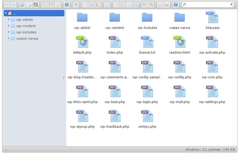Select wp-admin in the left tree
The height and width of the screenshot is (153, 238).
pyautogui.click(x=24, y=19)
